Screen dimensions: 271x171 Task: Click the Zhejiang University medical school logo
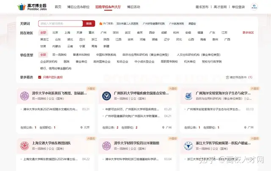188,146
